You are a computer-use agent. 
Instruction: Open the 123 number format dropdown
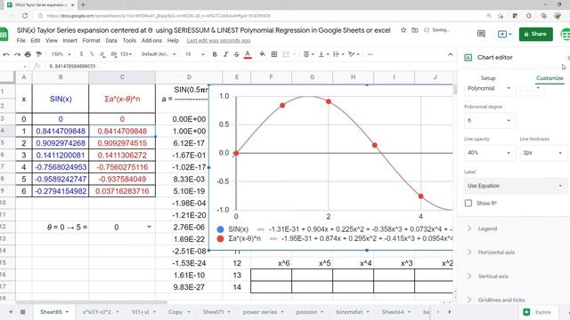pyautogui.click(x=126, y=54)
